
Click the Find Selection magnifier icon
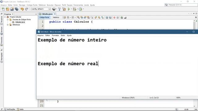tap(78, 18)
